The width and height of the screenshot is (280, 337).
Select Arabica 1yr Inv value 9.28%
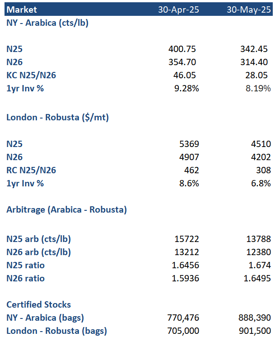[x=187, y=88]
